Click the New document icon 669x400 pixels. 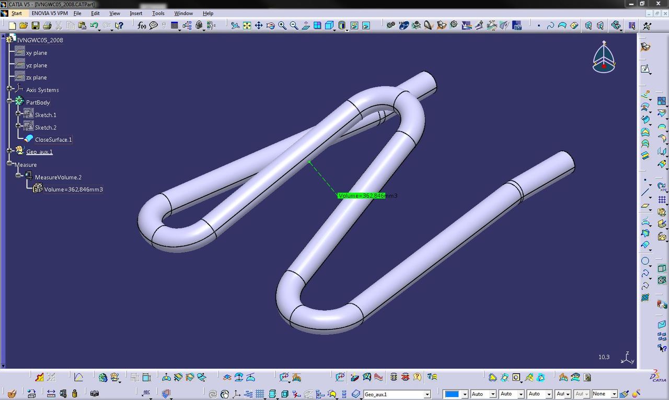pyautogui.click(x=13, y=25)
